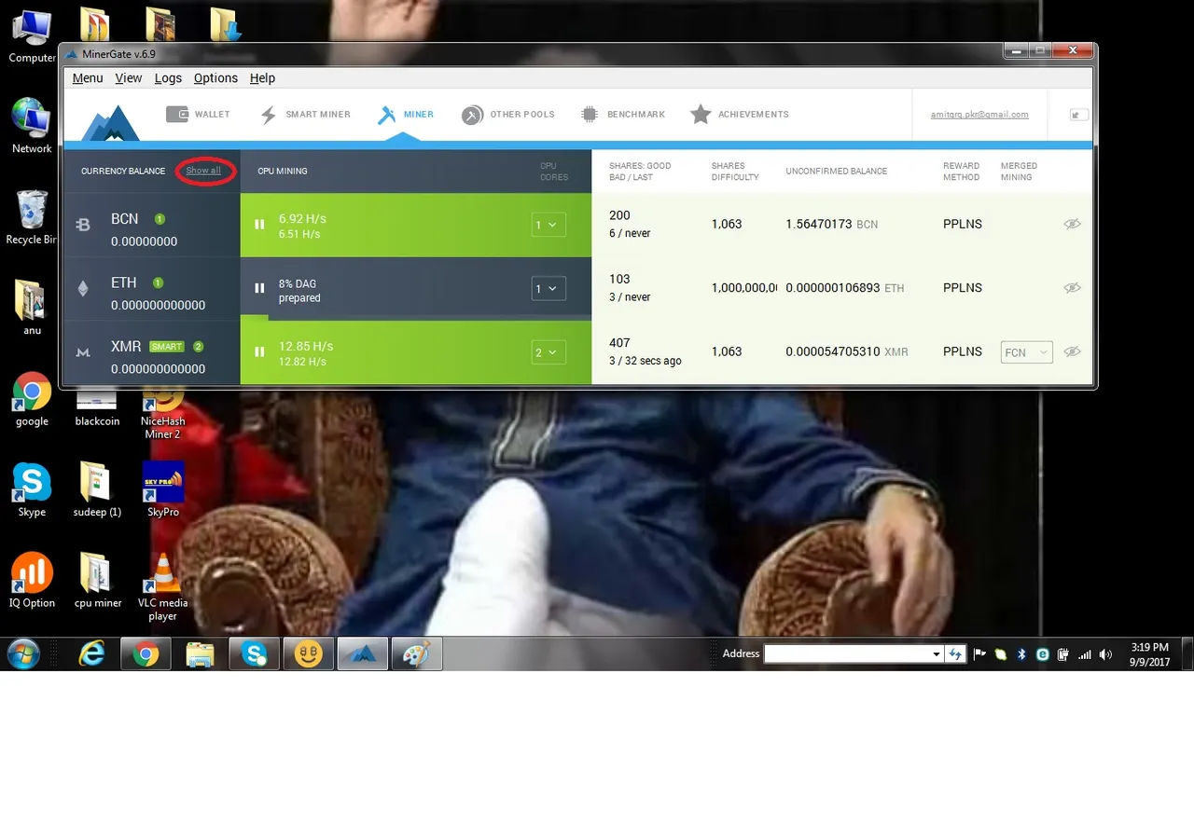Open the BCN CPU cores dropdown
The height and width of the screenshot is (839, 1194).
point(548,225)
